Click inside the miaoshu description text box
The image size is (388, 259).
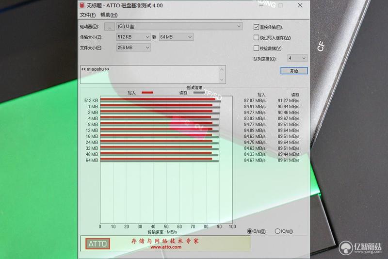click(x=149, y=75)
